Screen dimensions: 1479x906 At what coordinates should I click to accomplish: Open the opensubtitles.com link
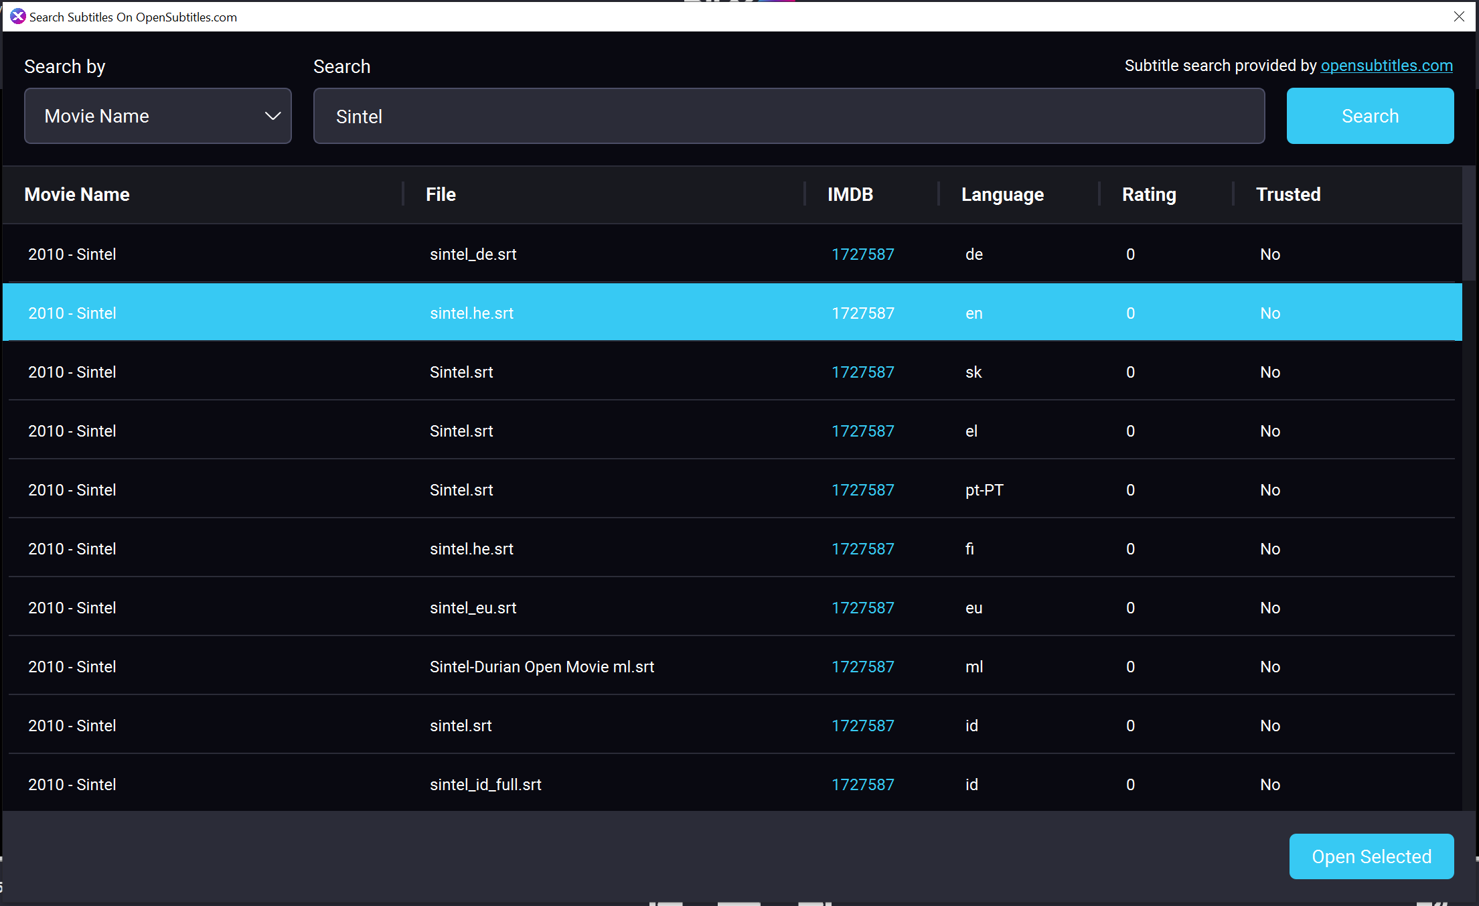[x=1386, y=66]
